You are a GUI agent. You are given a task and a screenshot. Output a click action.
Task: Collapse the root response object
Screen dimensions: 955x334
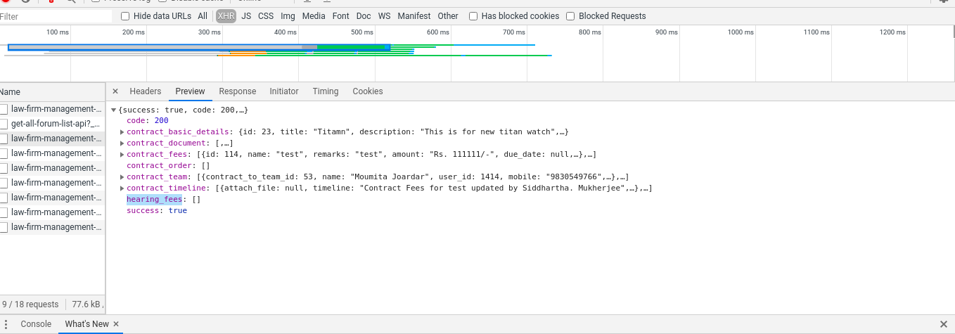pyautogui.click(x=114, y=110)
